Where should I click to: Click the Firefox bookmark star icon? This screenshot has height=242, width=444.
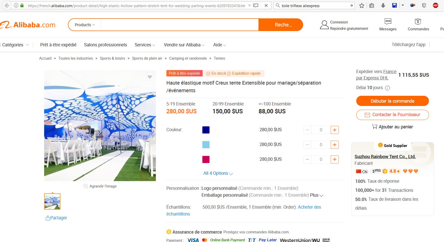tap(362, 5)
